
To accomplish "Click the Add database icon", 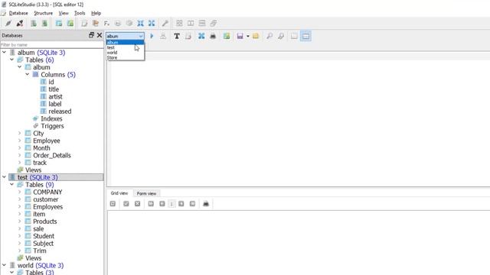I will click(34, 24).
